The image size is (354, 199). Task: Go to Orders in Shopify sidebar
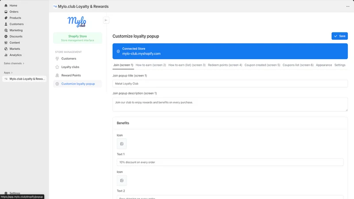coord(14,12)
